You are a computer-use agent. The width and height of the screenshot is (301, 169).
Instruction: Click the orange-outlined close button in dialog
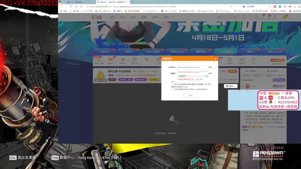point(190,95)
